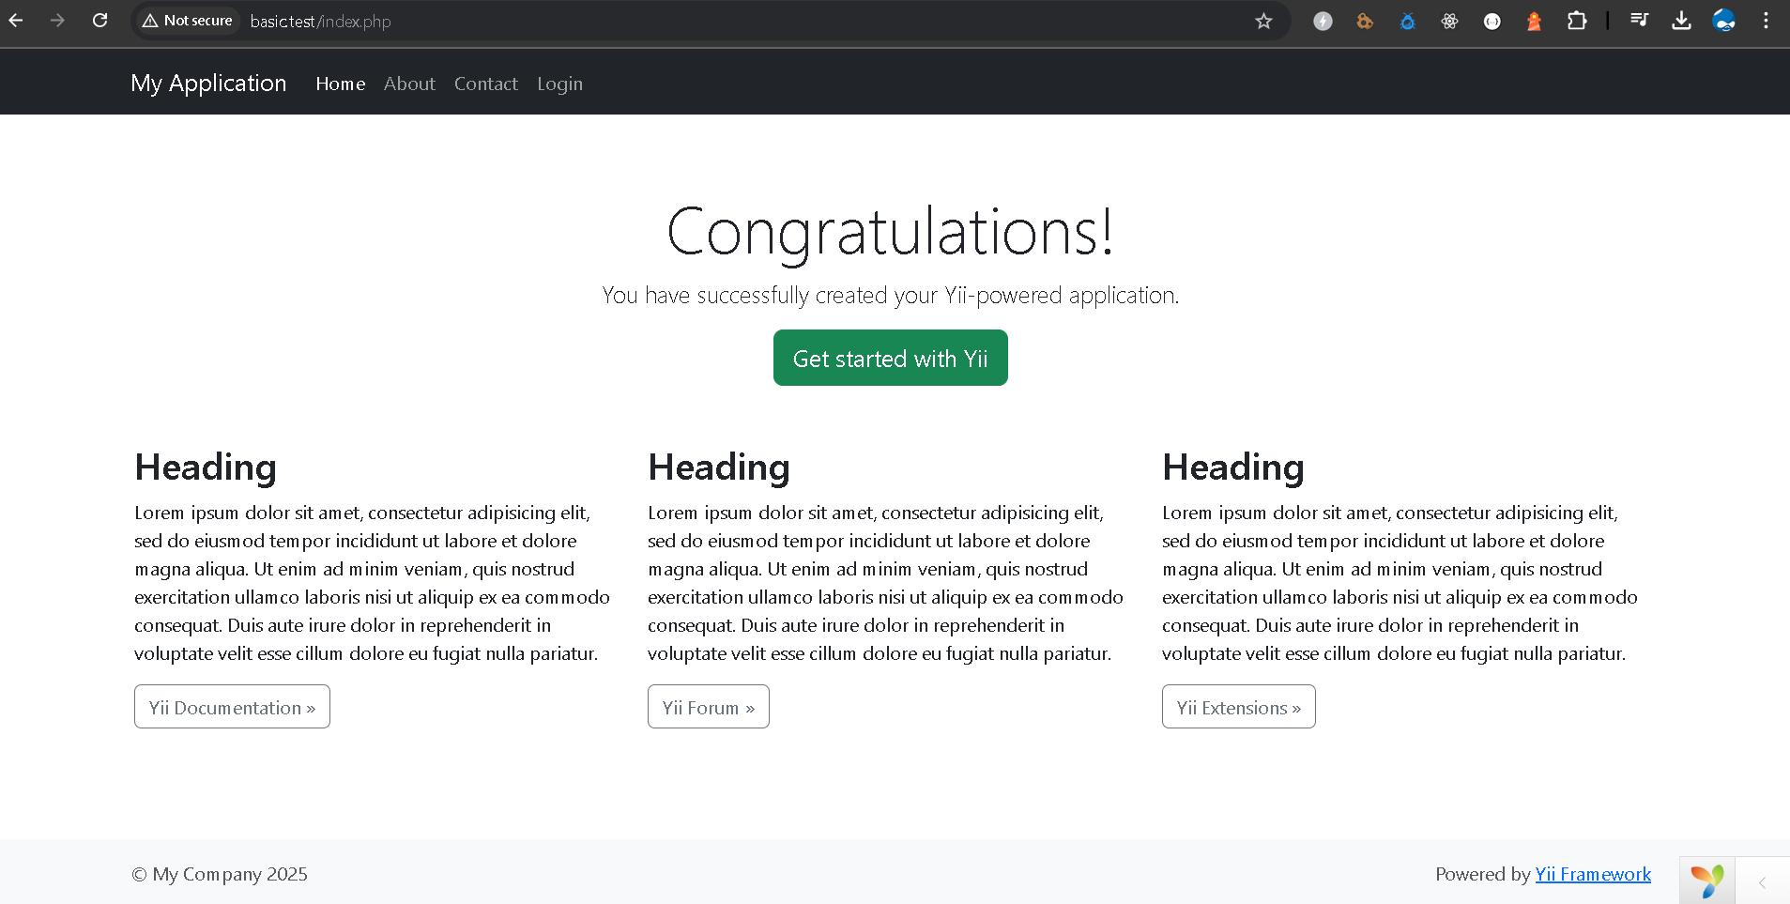Image resolution: width=1790 pixels, height=904 pixels.
Task: Expand the Yii debug toolbar arrow
Action: click(1762, 882)
